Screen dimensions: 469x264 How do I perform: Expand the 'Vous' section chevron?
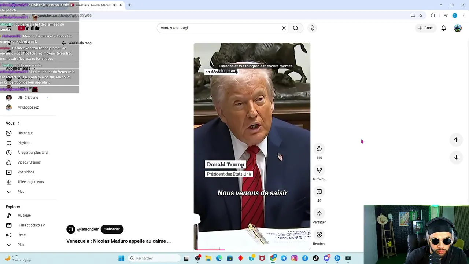click(18, 124)
